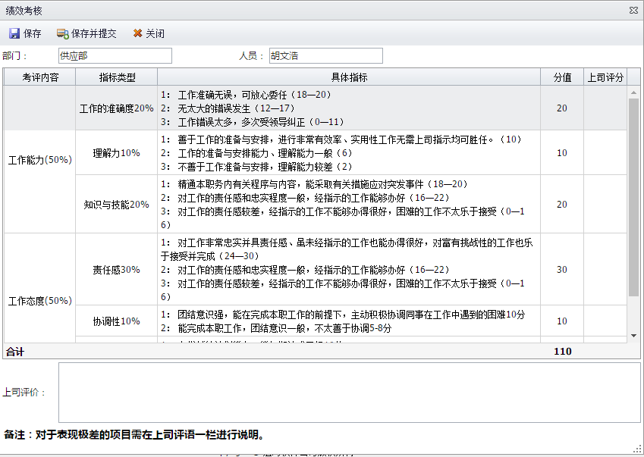Click the 合计 total value 110
Screen dimensions: 644x457
coord(562,352)
